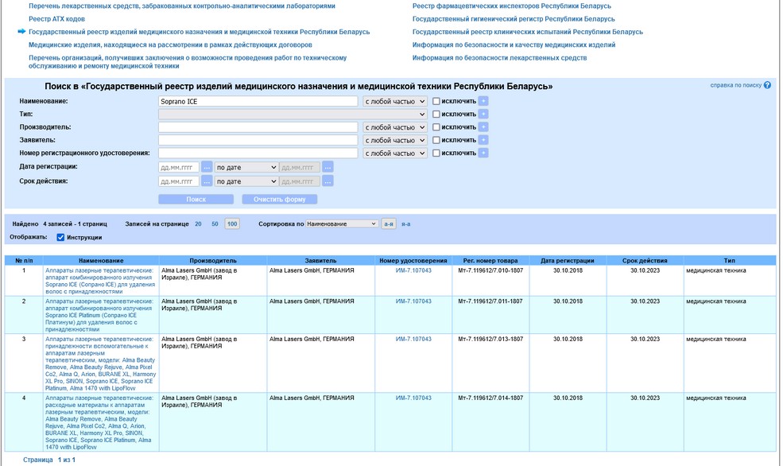Open Информация по безопасности лекарственных средств
783x466 pixels.
(499, 58)
